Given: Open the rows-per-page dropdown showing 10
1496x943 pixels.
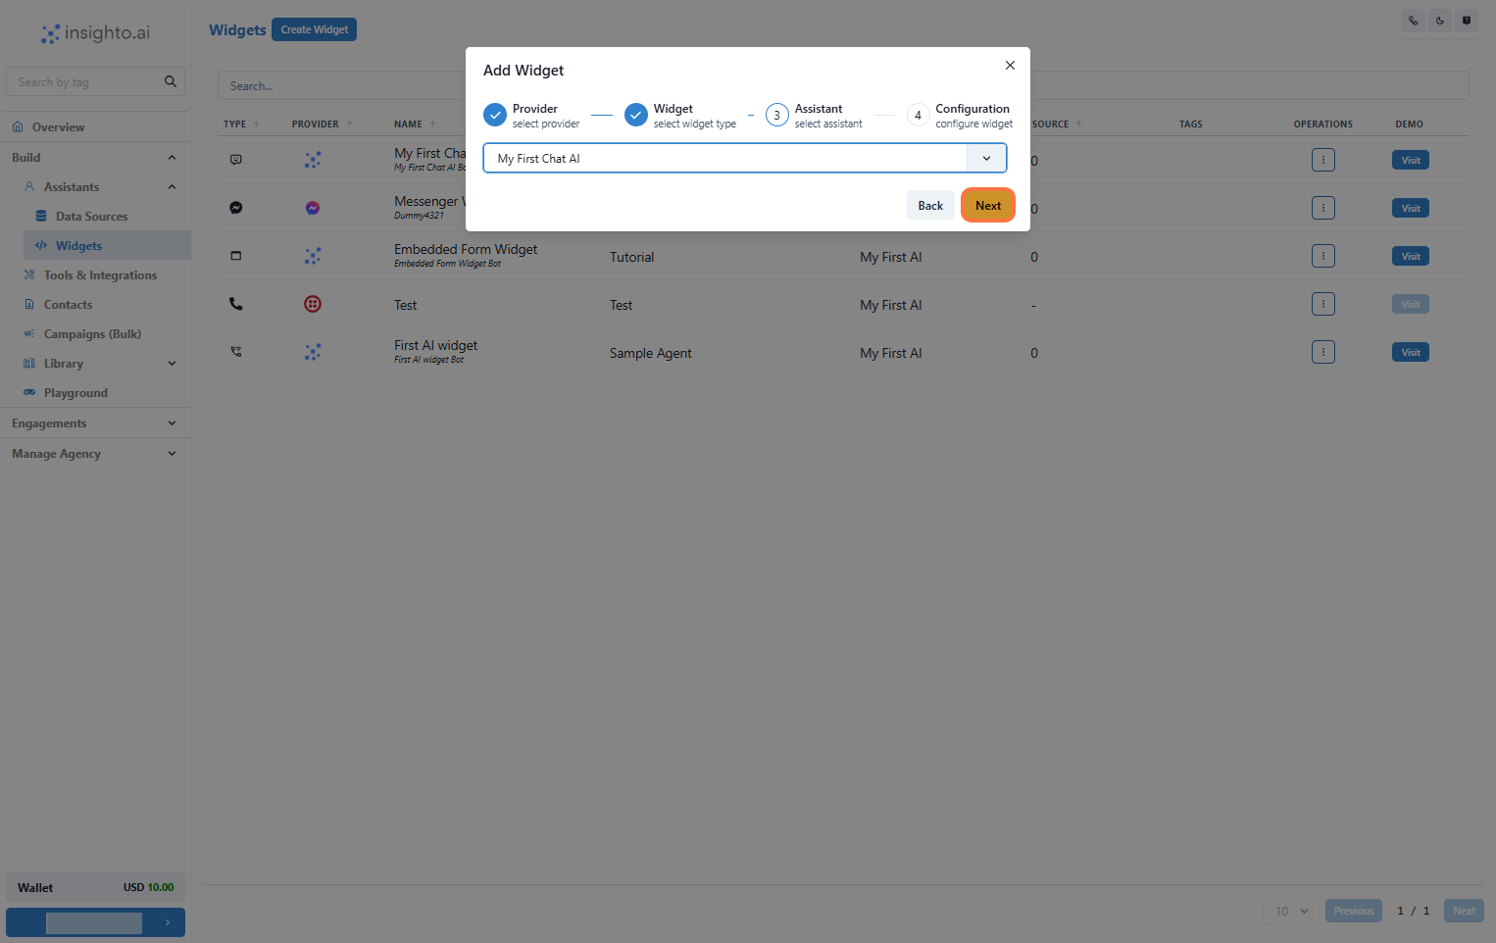Looking at the screenshot, I should (1290, 911).
